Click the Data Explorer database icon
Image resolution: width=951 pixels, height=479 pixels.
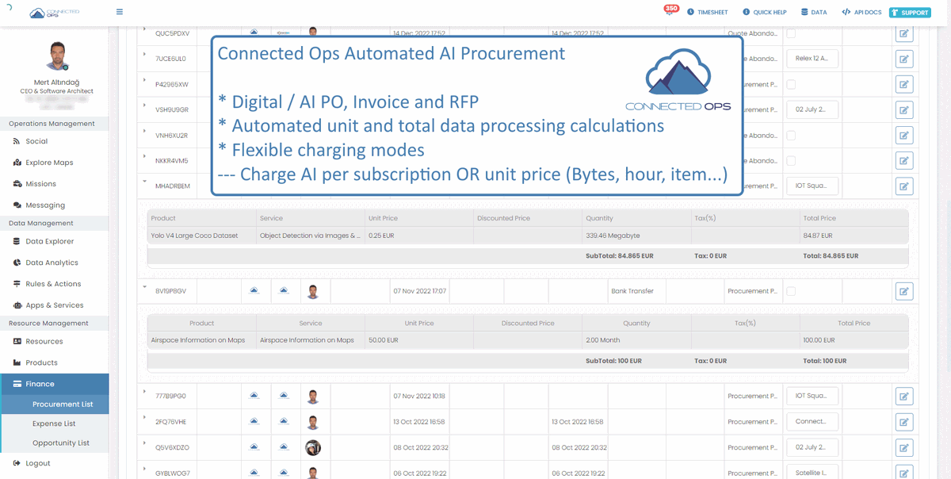click(x=17, y=241)
